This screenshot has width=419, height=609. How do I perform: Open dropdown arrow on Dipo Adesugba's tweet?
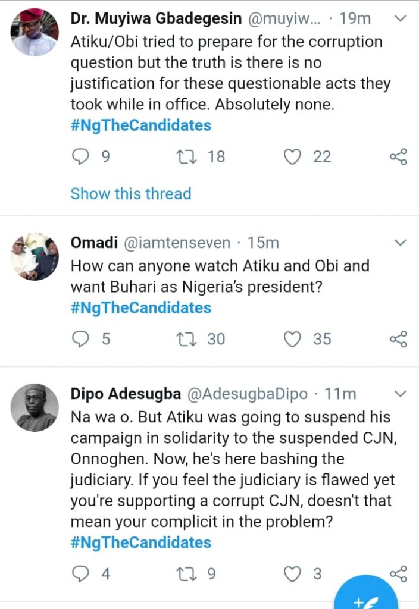click(401, 394)
